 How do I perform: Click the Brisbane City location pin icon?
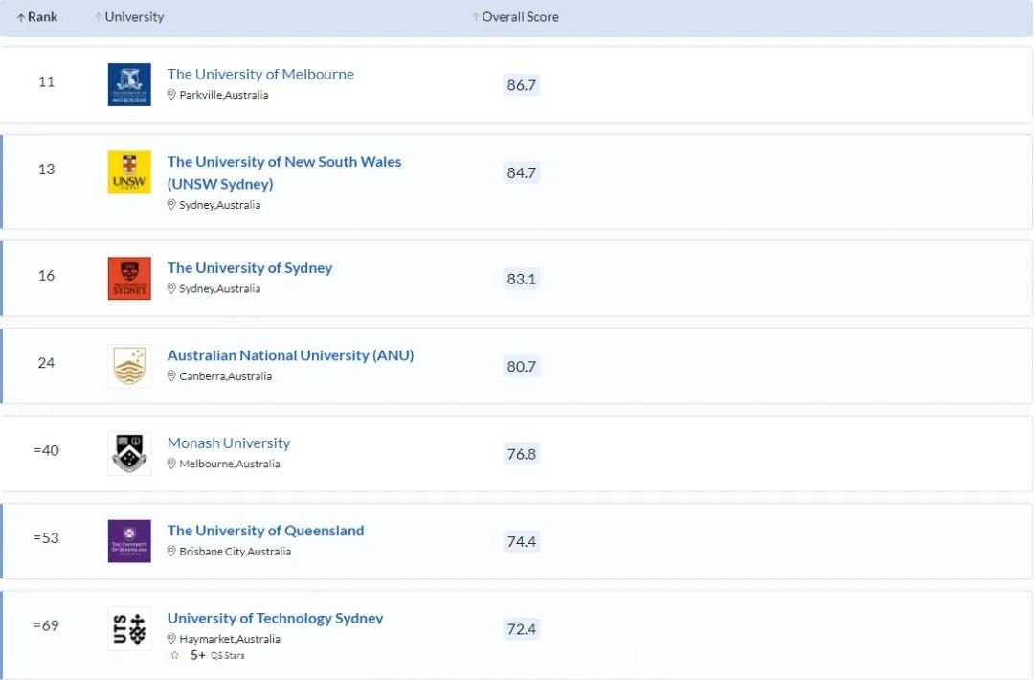click(171, 551)
